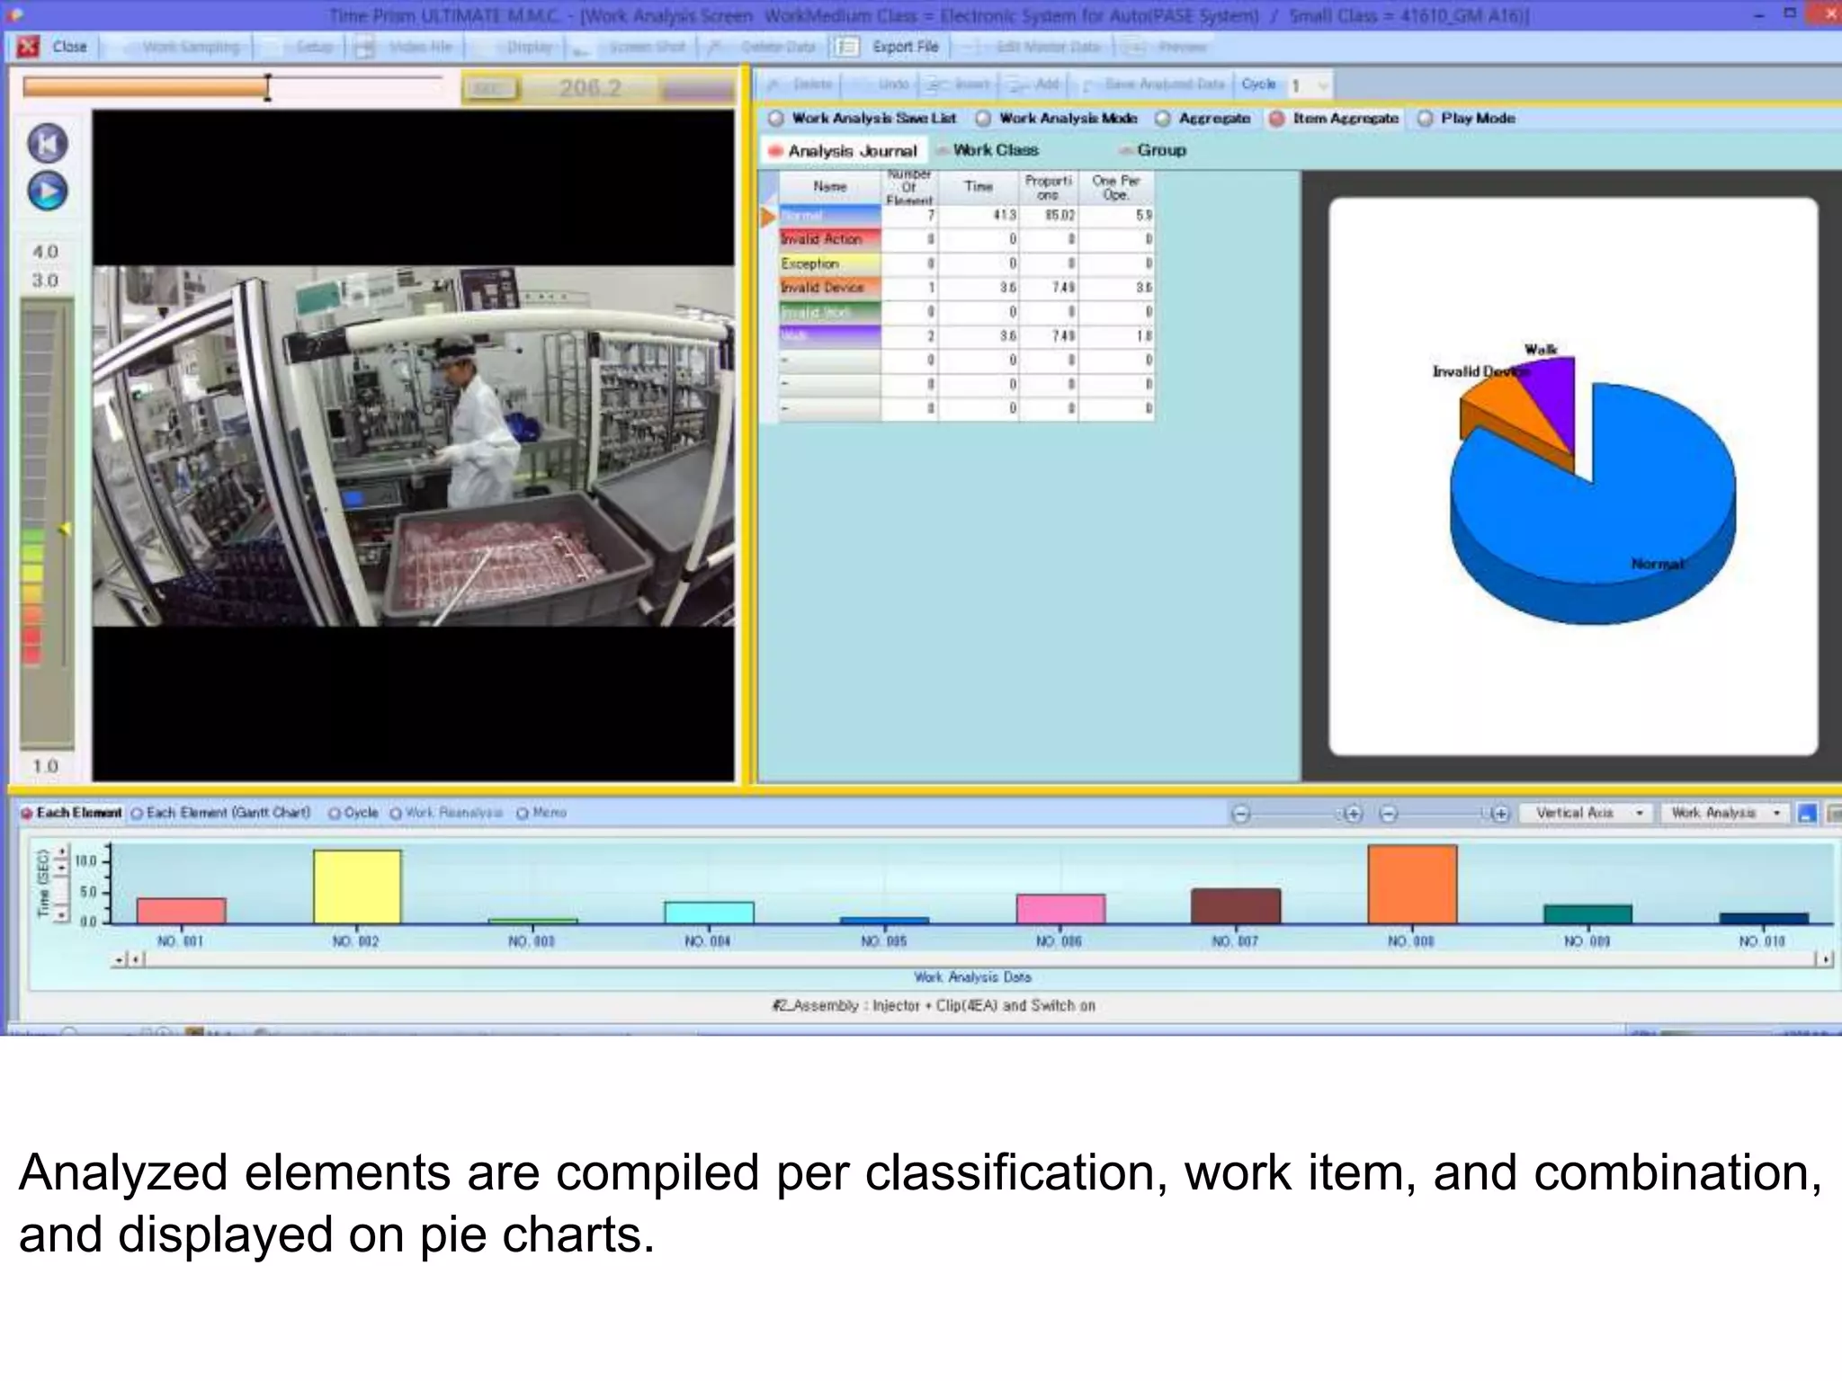Click the skip-to-start video button
Screen dimensions: 1842x1381
tap(47, 144)
